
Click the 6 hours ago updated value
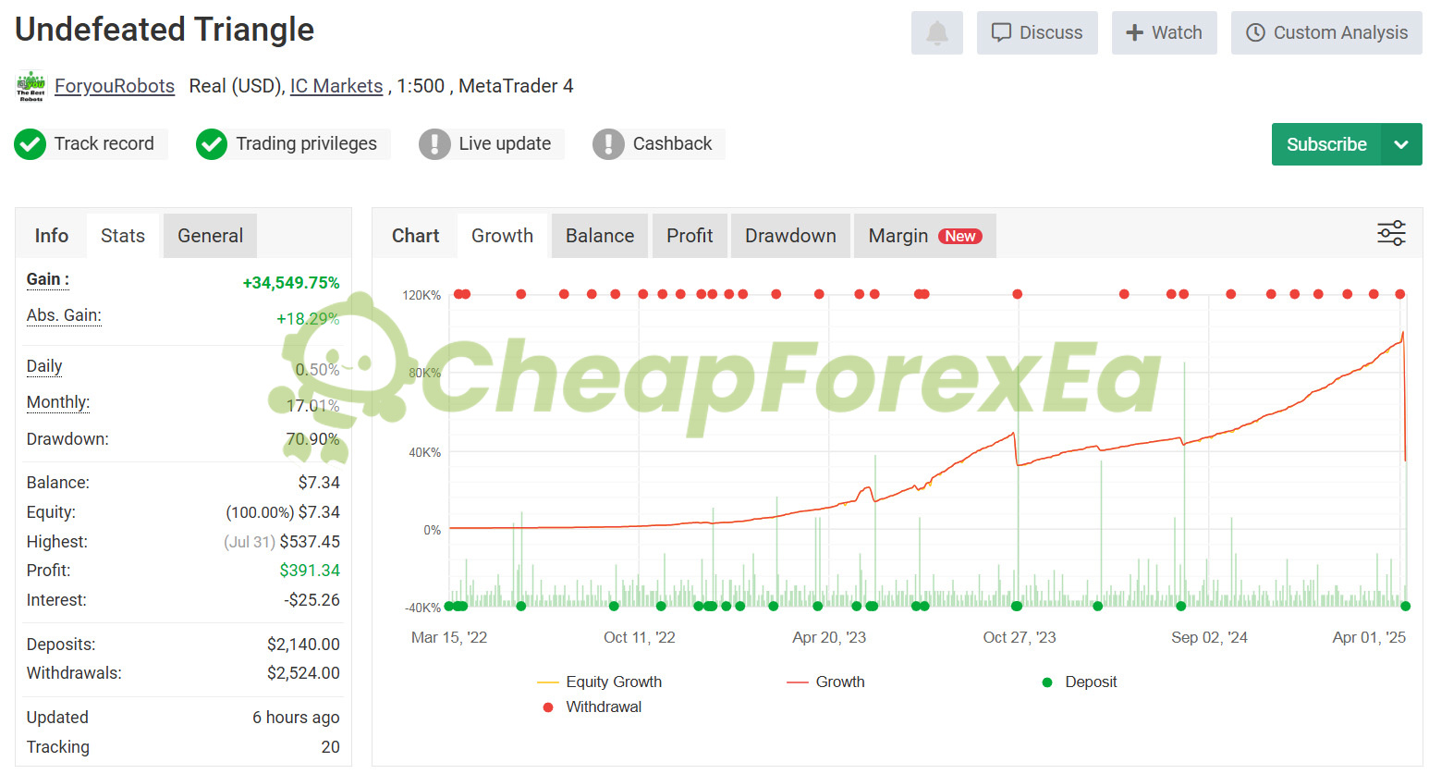click(296, 718)
